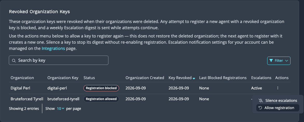This screenshot has width=304, height=122.
Task: Focus the Search by key field
Action: pos(59,60)
